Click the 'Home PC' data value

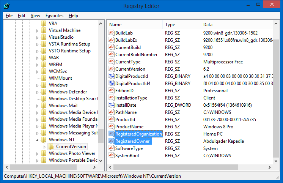click(x=213, y=134)
